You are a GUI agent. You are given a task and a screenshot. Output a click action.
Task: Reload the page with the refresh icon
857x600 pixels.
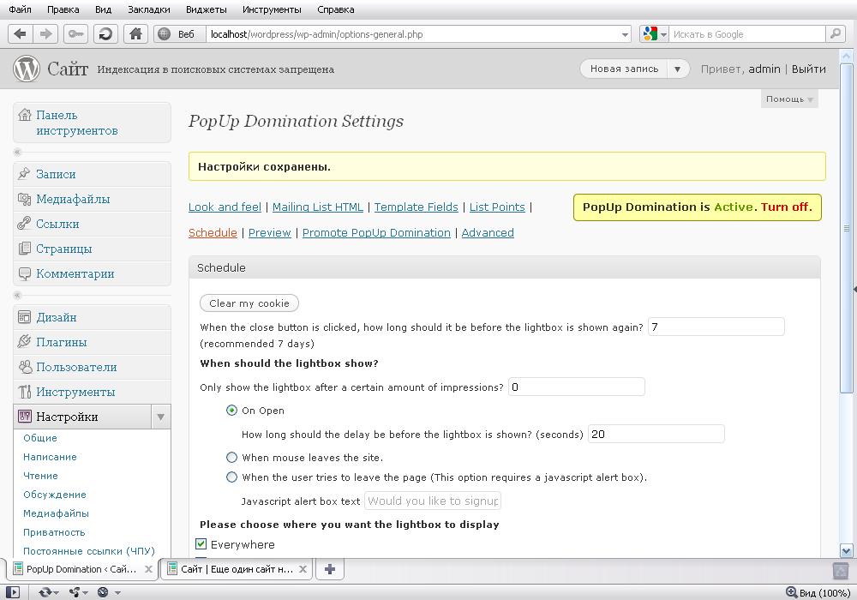tap(105, 34)
